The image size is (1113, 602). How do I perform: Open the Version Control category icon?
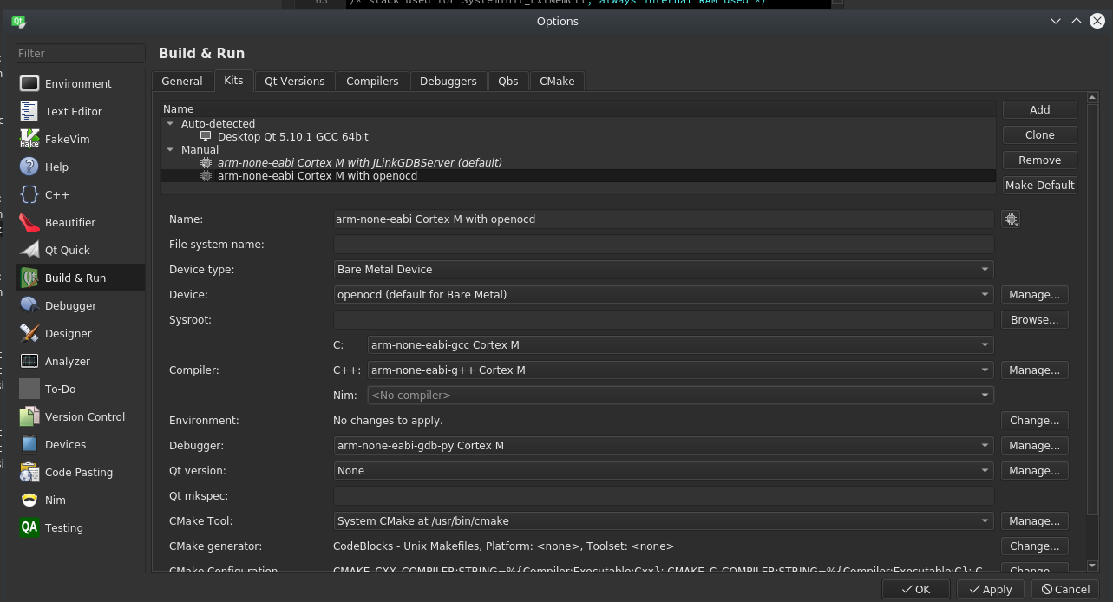pos(29,416)
